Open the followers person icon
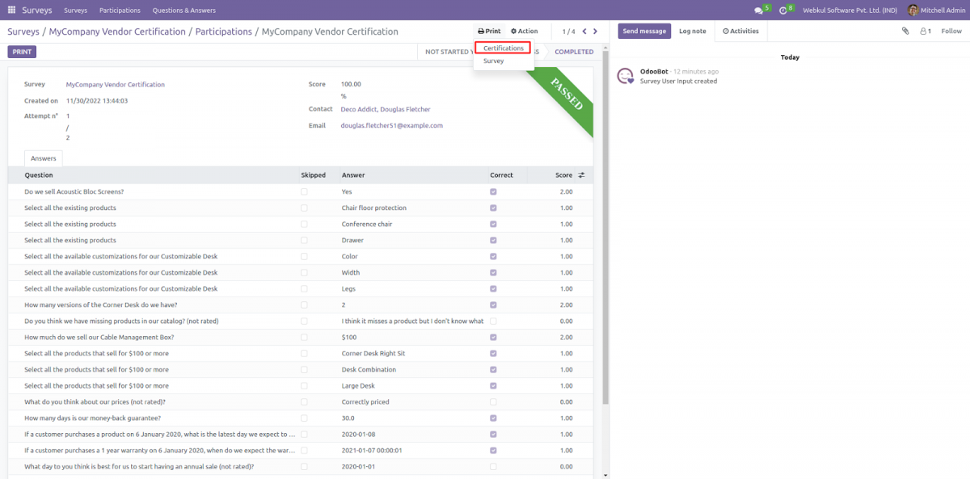This screenshot has height=479, width=970. (927, 31)
